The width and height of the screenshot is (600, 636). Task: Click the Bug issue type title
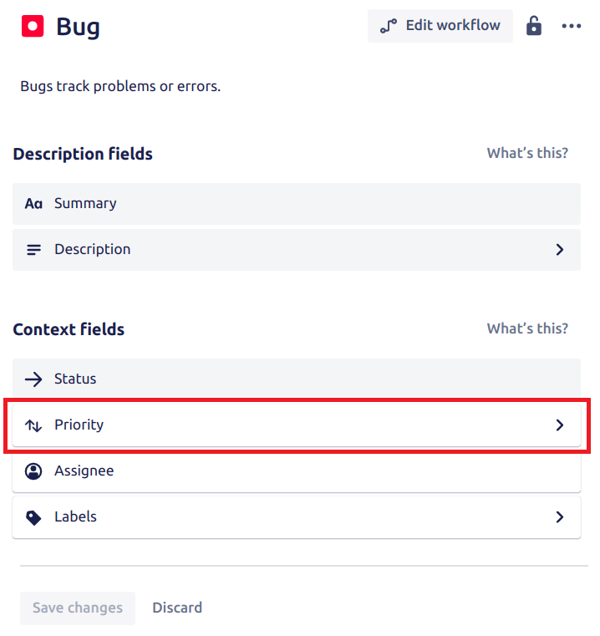coord(78,28)
